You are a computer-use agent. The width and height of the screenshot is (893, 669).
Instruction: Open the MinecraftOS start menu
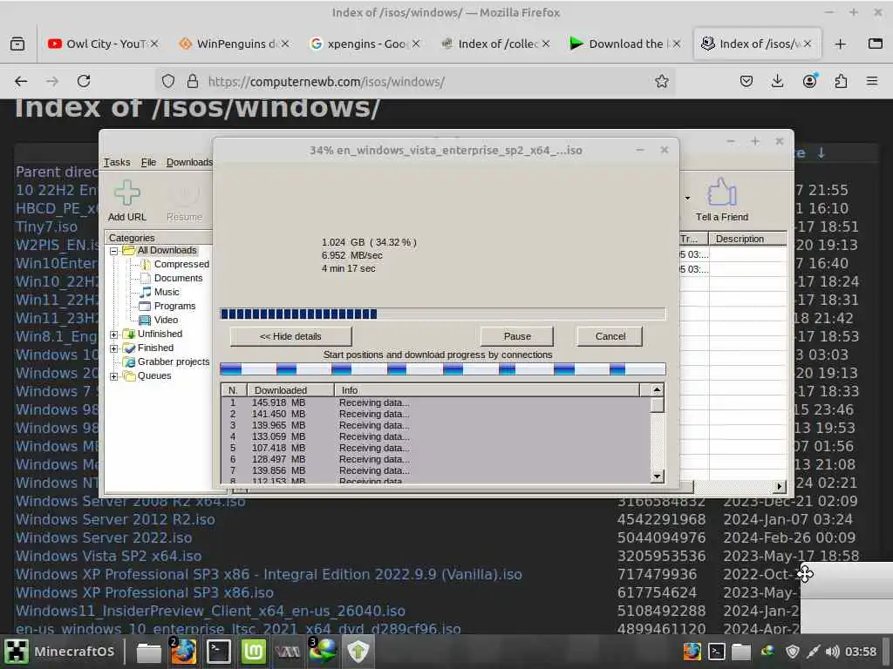pos(59,652)
